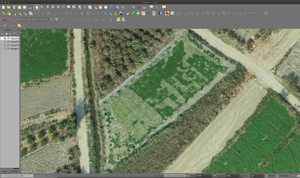Click the Add Group icon in Layers panel
This screenshot has height=178, width=300.
click(6, 34)
